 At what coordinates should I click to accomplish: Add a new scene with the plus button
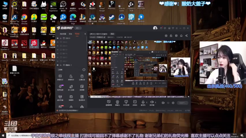coord(85,34)
